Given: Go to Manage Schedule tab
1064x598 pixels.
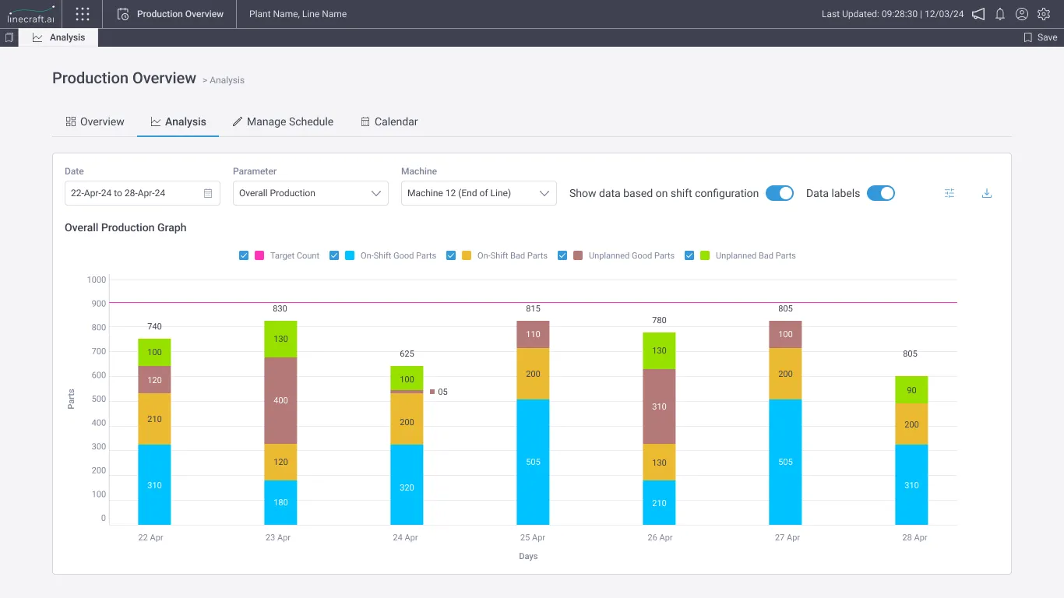Looking at the screenshot, I should coord(283,121).
